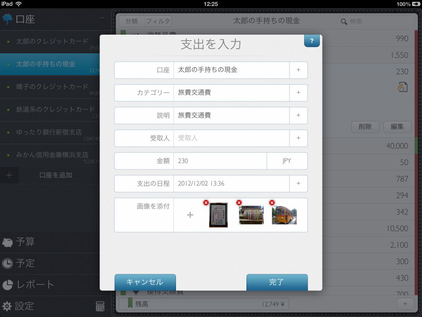The height and width of the screenshot is (317, 422).
Task: Select account 鉄道系のクレジットカード
Action: (x=50, y=109)
